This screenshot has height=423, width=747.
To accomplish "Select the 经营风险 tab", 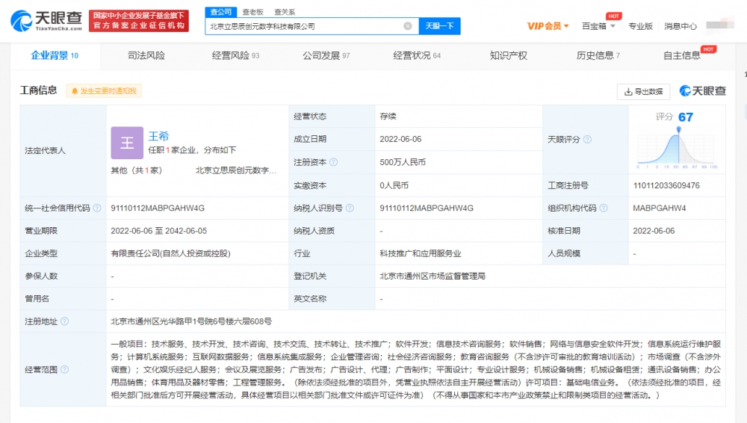I will [x=235, y=56].
